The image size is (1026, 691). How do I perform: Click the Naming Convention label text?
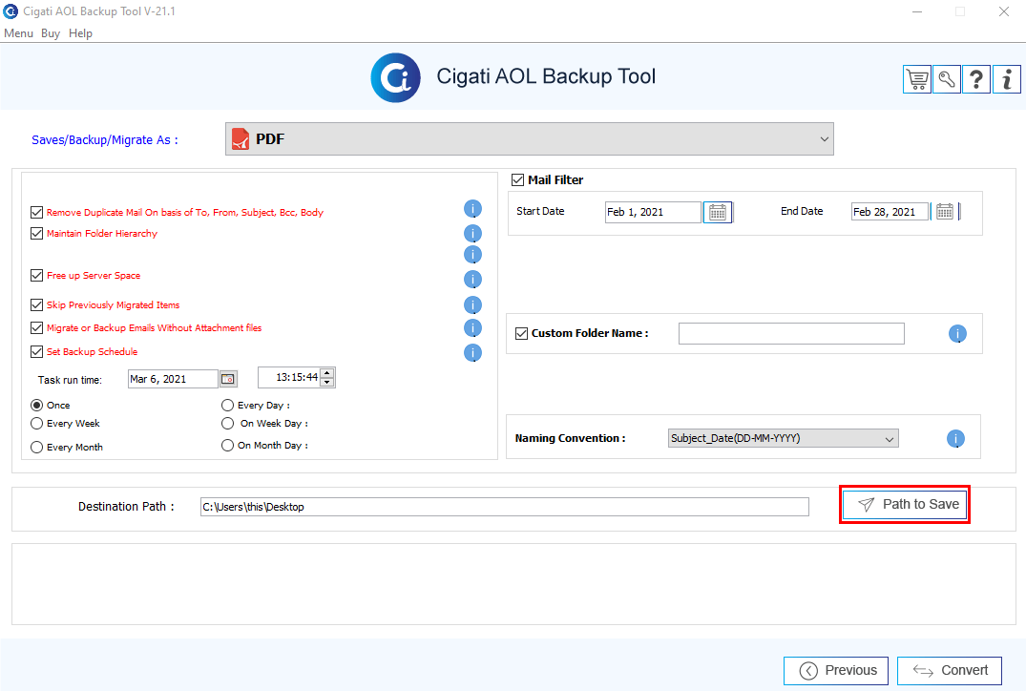coord(570,438)
